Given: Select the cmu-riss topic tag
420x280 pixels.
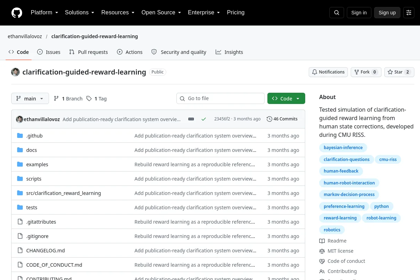Looking at the screenshot, I should [388, 160].
